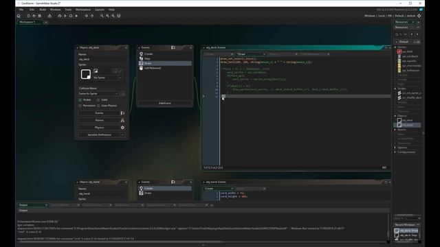Viewport: 440px width, 247px height.
Task: Click the obj_deck sprite preview thumbnail
Action: [x=85, y=74]
